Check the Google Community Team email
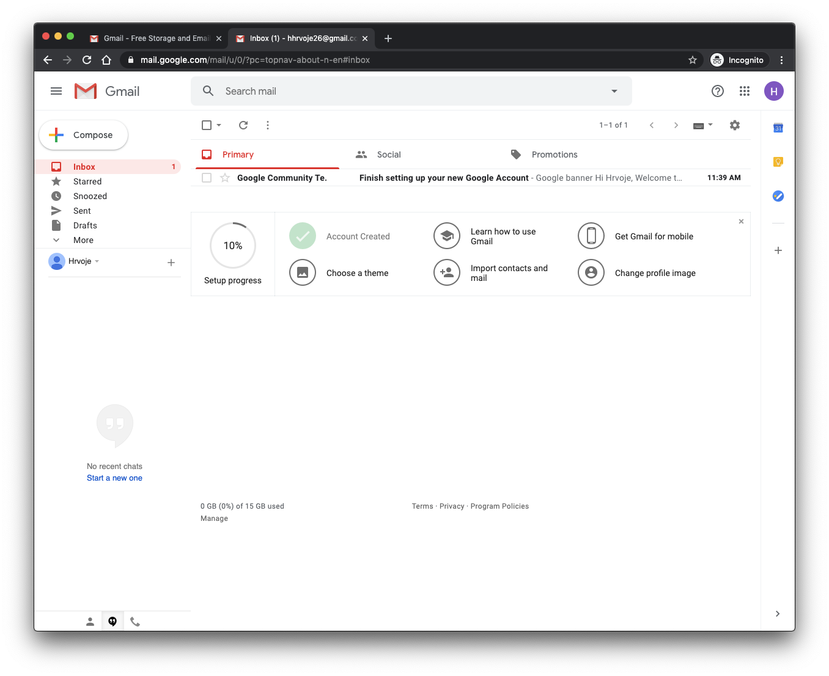Image resolution: width=829 pixels, height=676 pixels. pos(207,178)
